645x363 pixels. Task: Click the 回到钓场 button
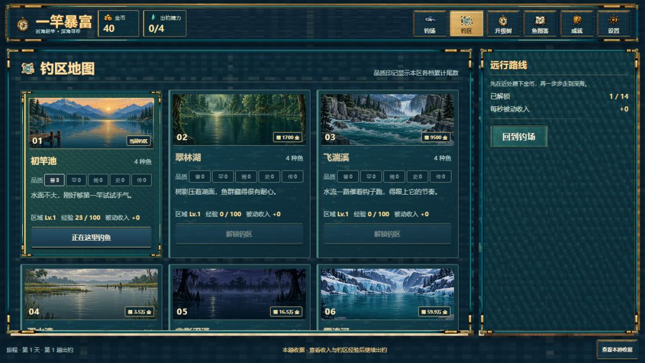tap(519, 137)
